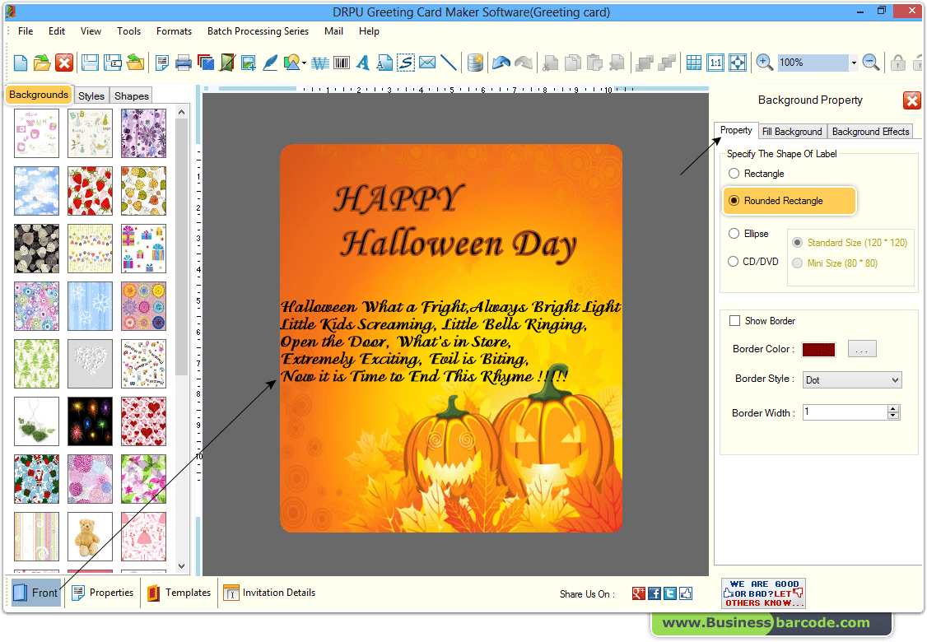
Task: Switch to the Background Effects tab
Action: click(870, 131)
